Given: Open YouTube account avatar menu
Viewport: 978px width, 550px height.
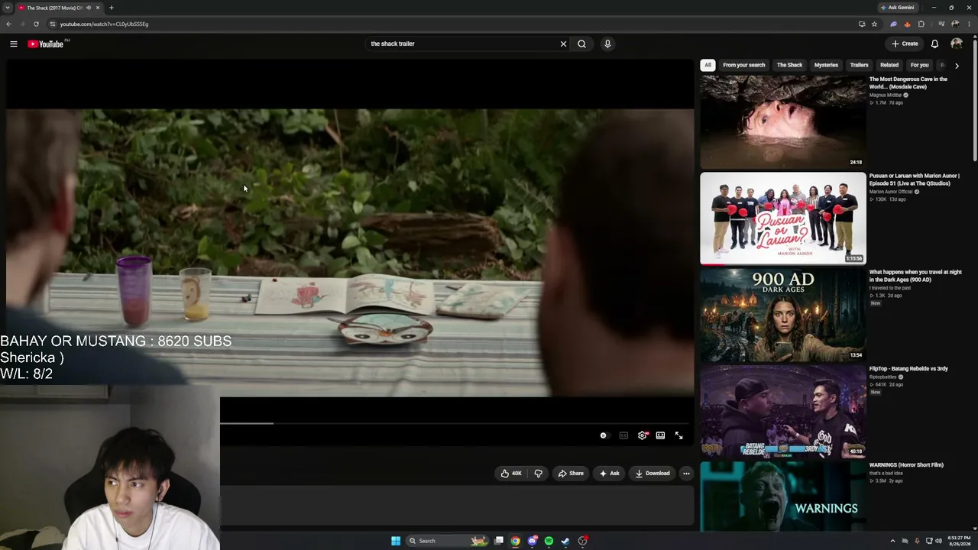Looking at the screenshot, I should 957,44.
